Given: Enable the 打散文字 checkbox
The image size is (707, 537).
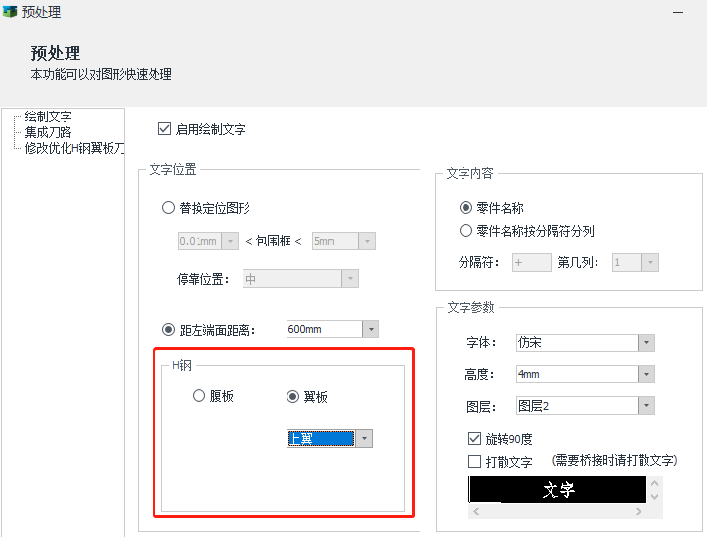Looking at the screenshot, I should tap(475, 461).
